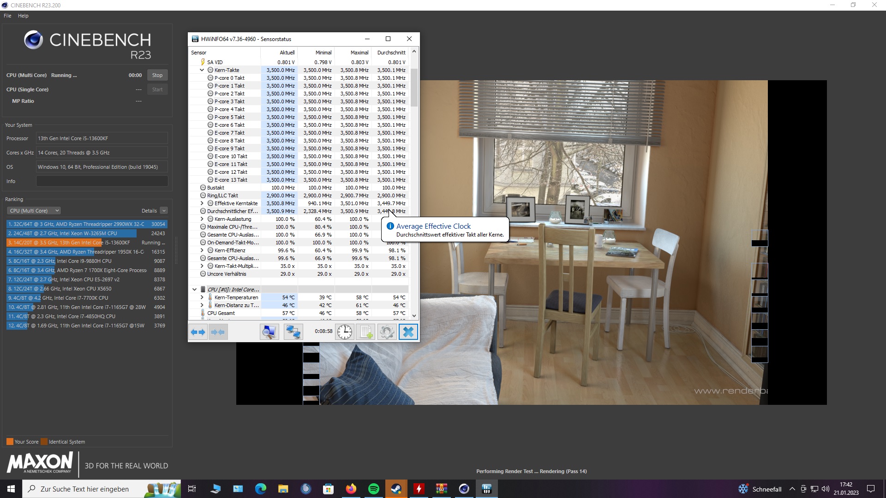Expand the Kern-Temperaturen node
This screenshot has height=498, width=886.
tap(202, 297)
